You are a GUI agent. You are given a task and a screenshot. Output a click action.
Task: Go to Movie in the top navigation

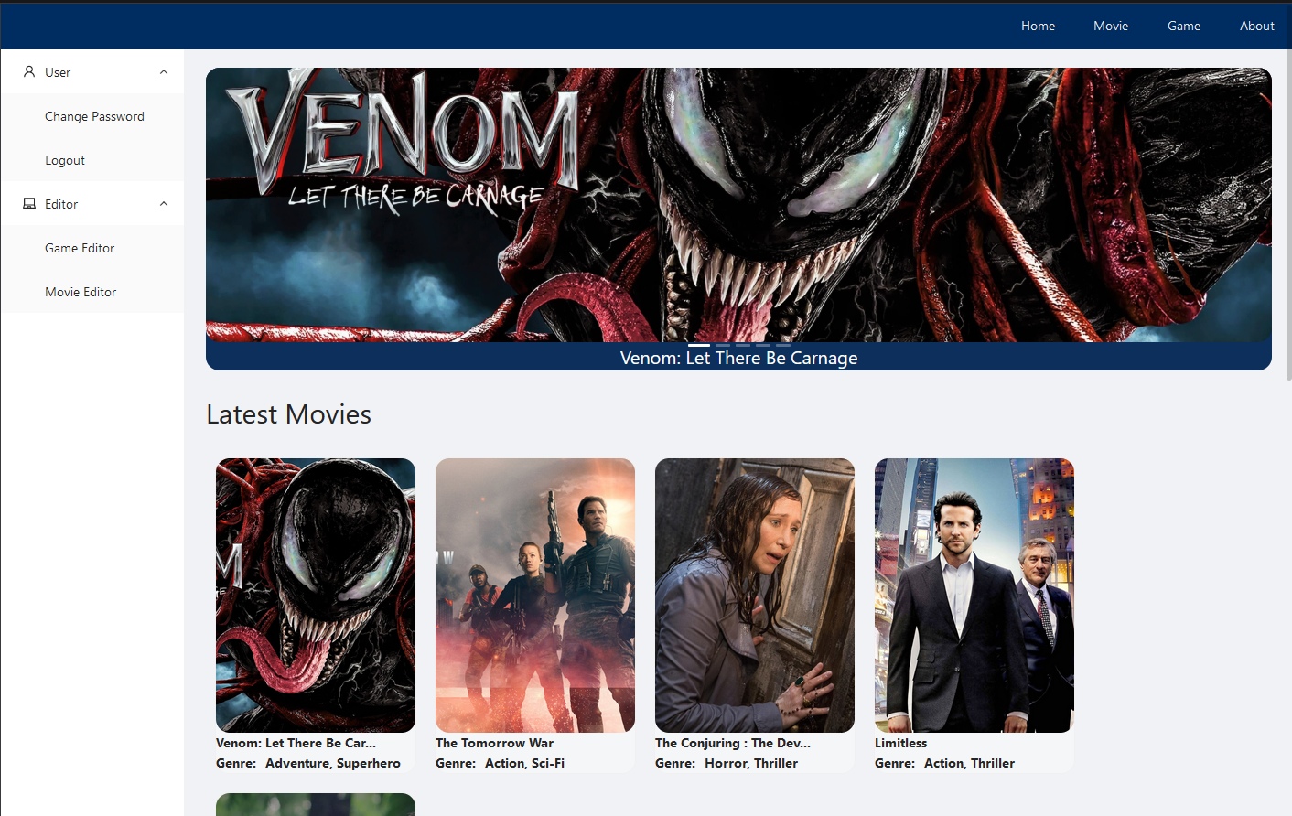[1111, 26]
